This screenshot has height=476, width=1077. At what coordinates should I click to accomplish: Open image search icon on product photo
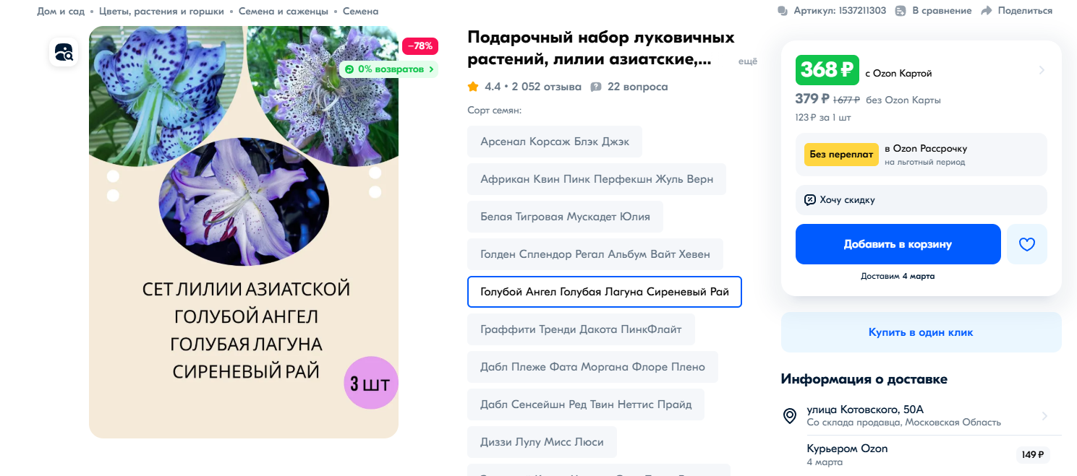pos(64,52)
